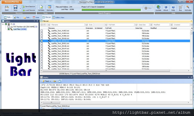Click the file list vertical scrollbar down arrow
This screenshot has height=116, width=194.
click(191, 68)
